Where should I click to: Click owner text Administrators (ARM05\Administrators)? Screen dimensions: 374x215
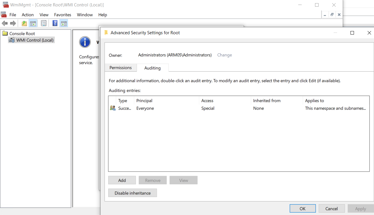(175, 55)
